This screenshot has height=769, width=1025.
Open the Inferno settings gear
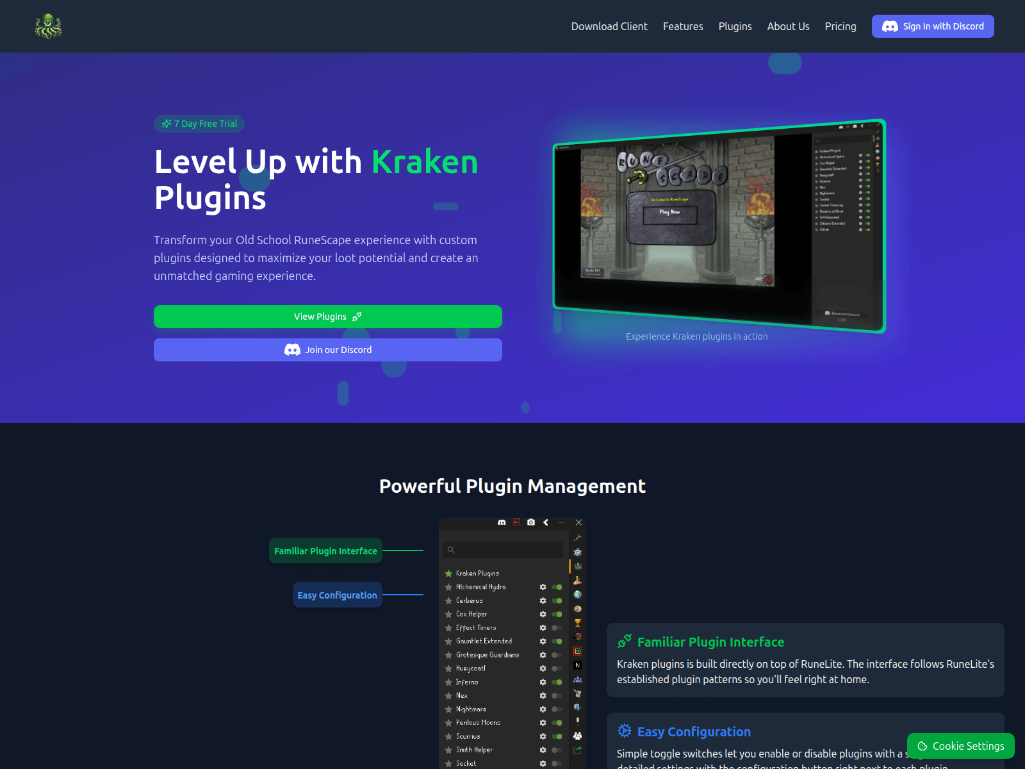click(543, 682)
